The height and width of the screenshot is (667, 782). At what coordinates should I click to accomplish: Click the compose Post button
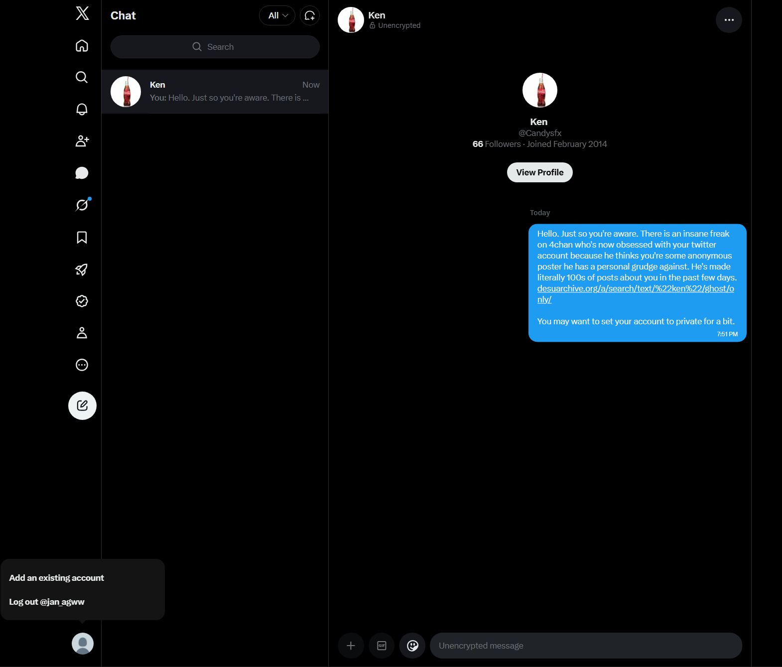82,405
